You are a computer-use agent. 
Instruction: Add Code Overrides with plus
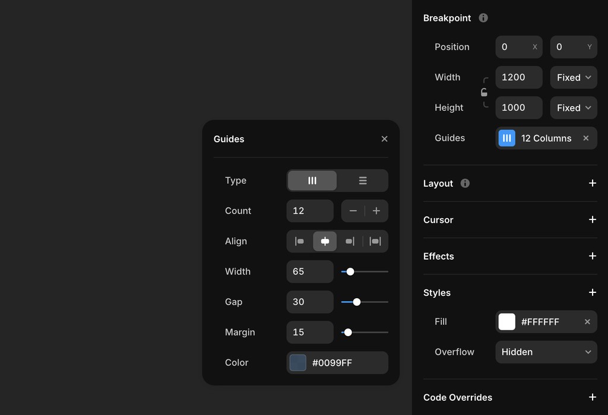pos(592,397)
